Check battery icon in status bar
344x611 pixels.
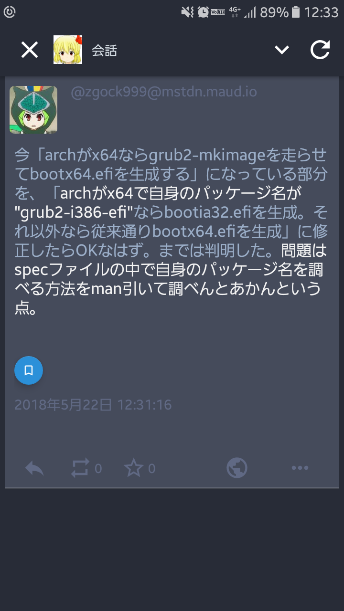(296, 12)
